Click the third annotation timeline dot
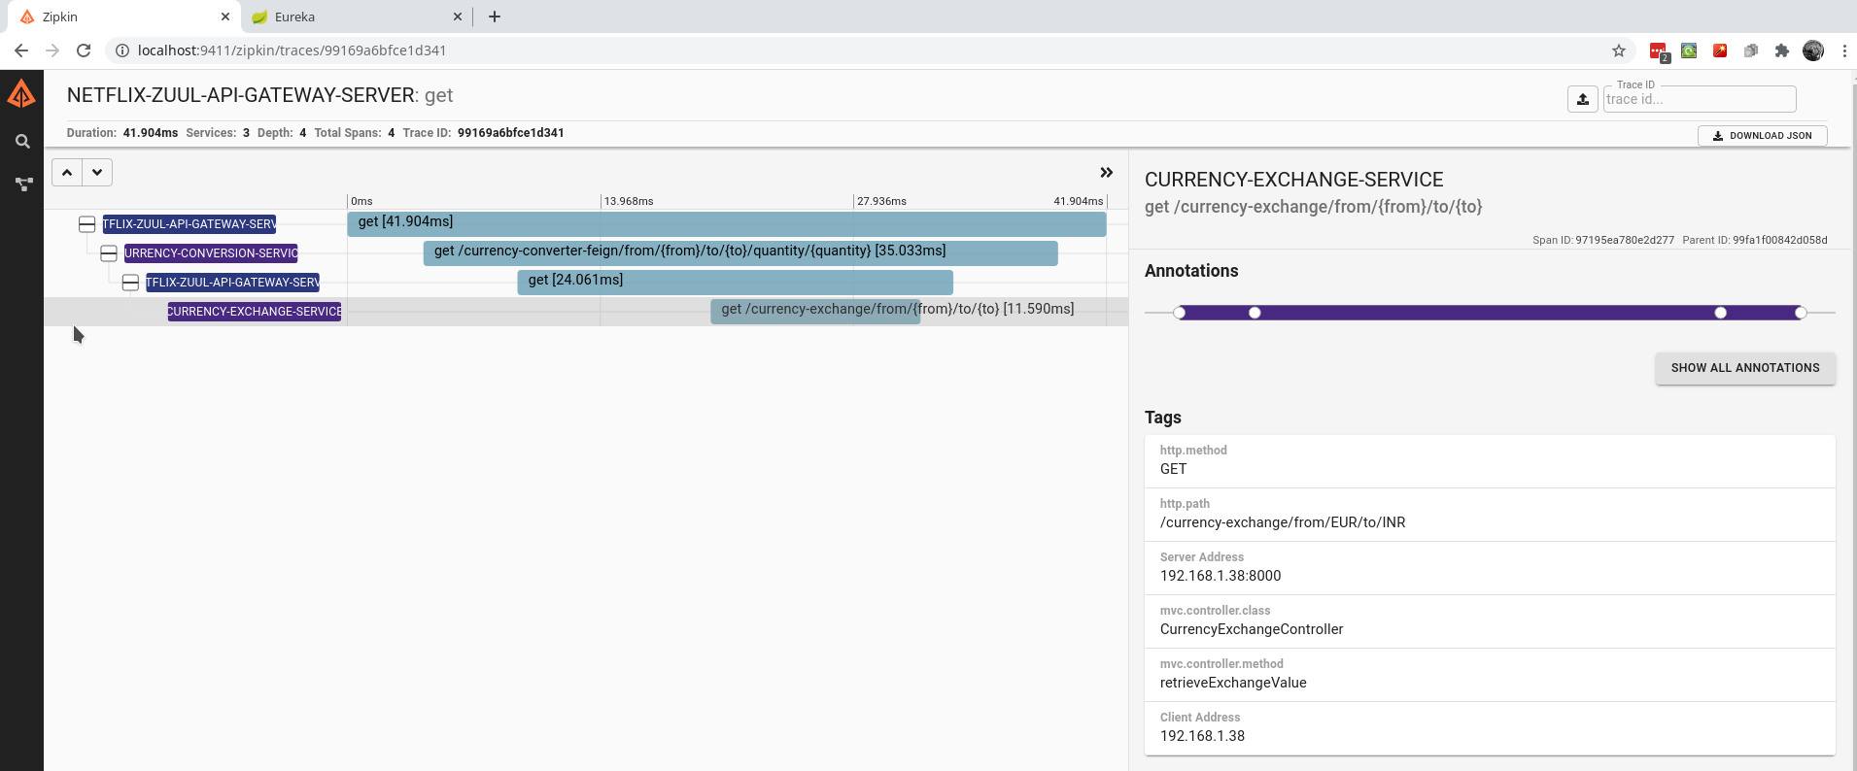 [x=1721, y=313]
